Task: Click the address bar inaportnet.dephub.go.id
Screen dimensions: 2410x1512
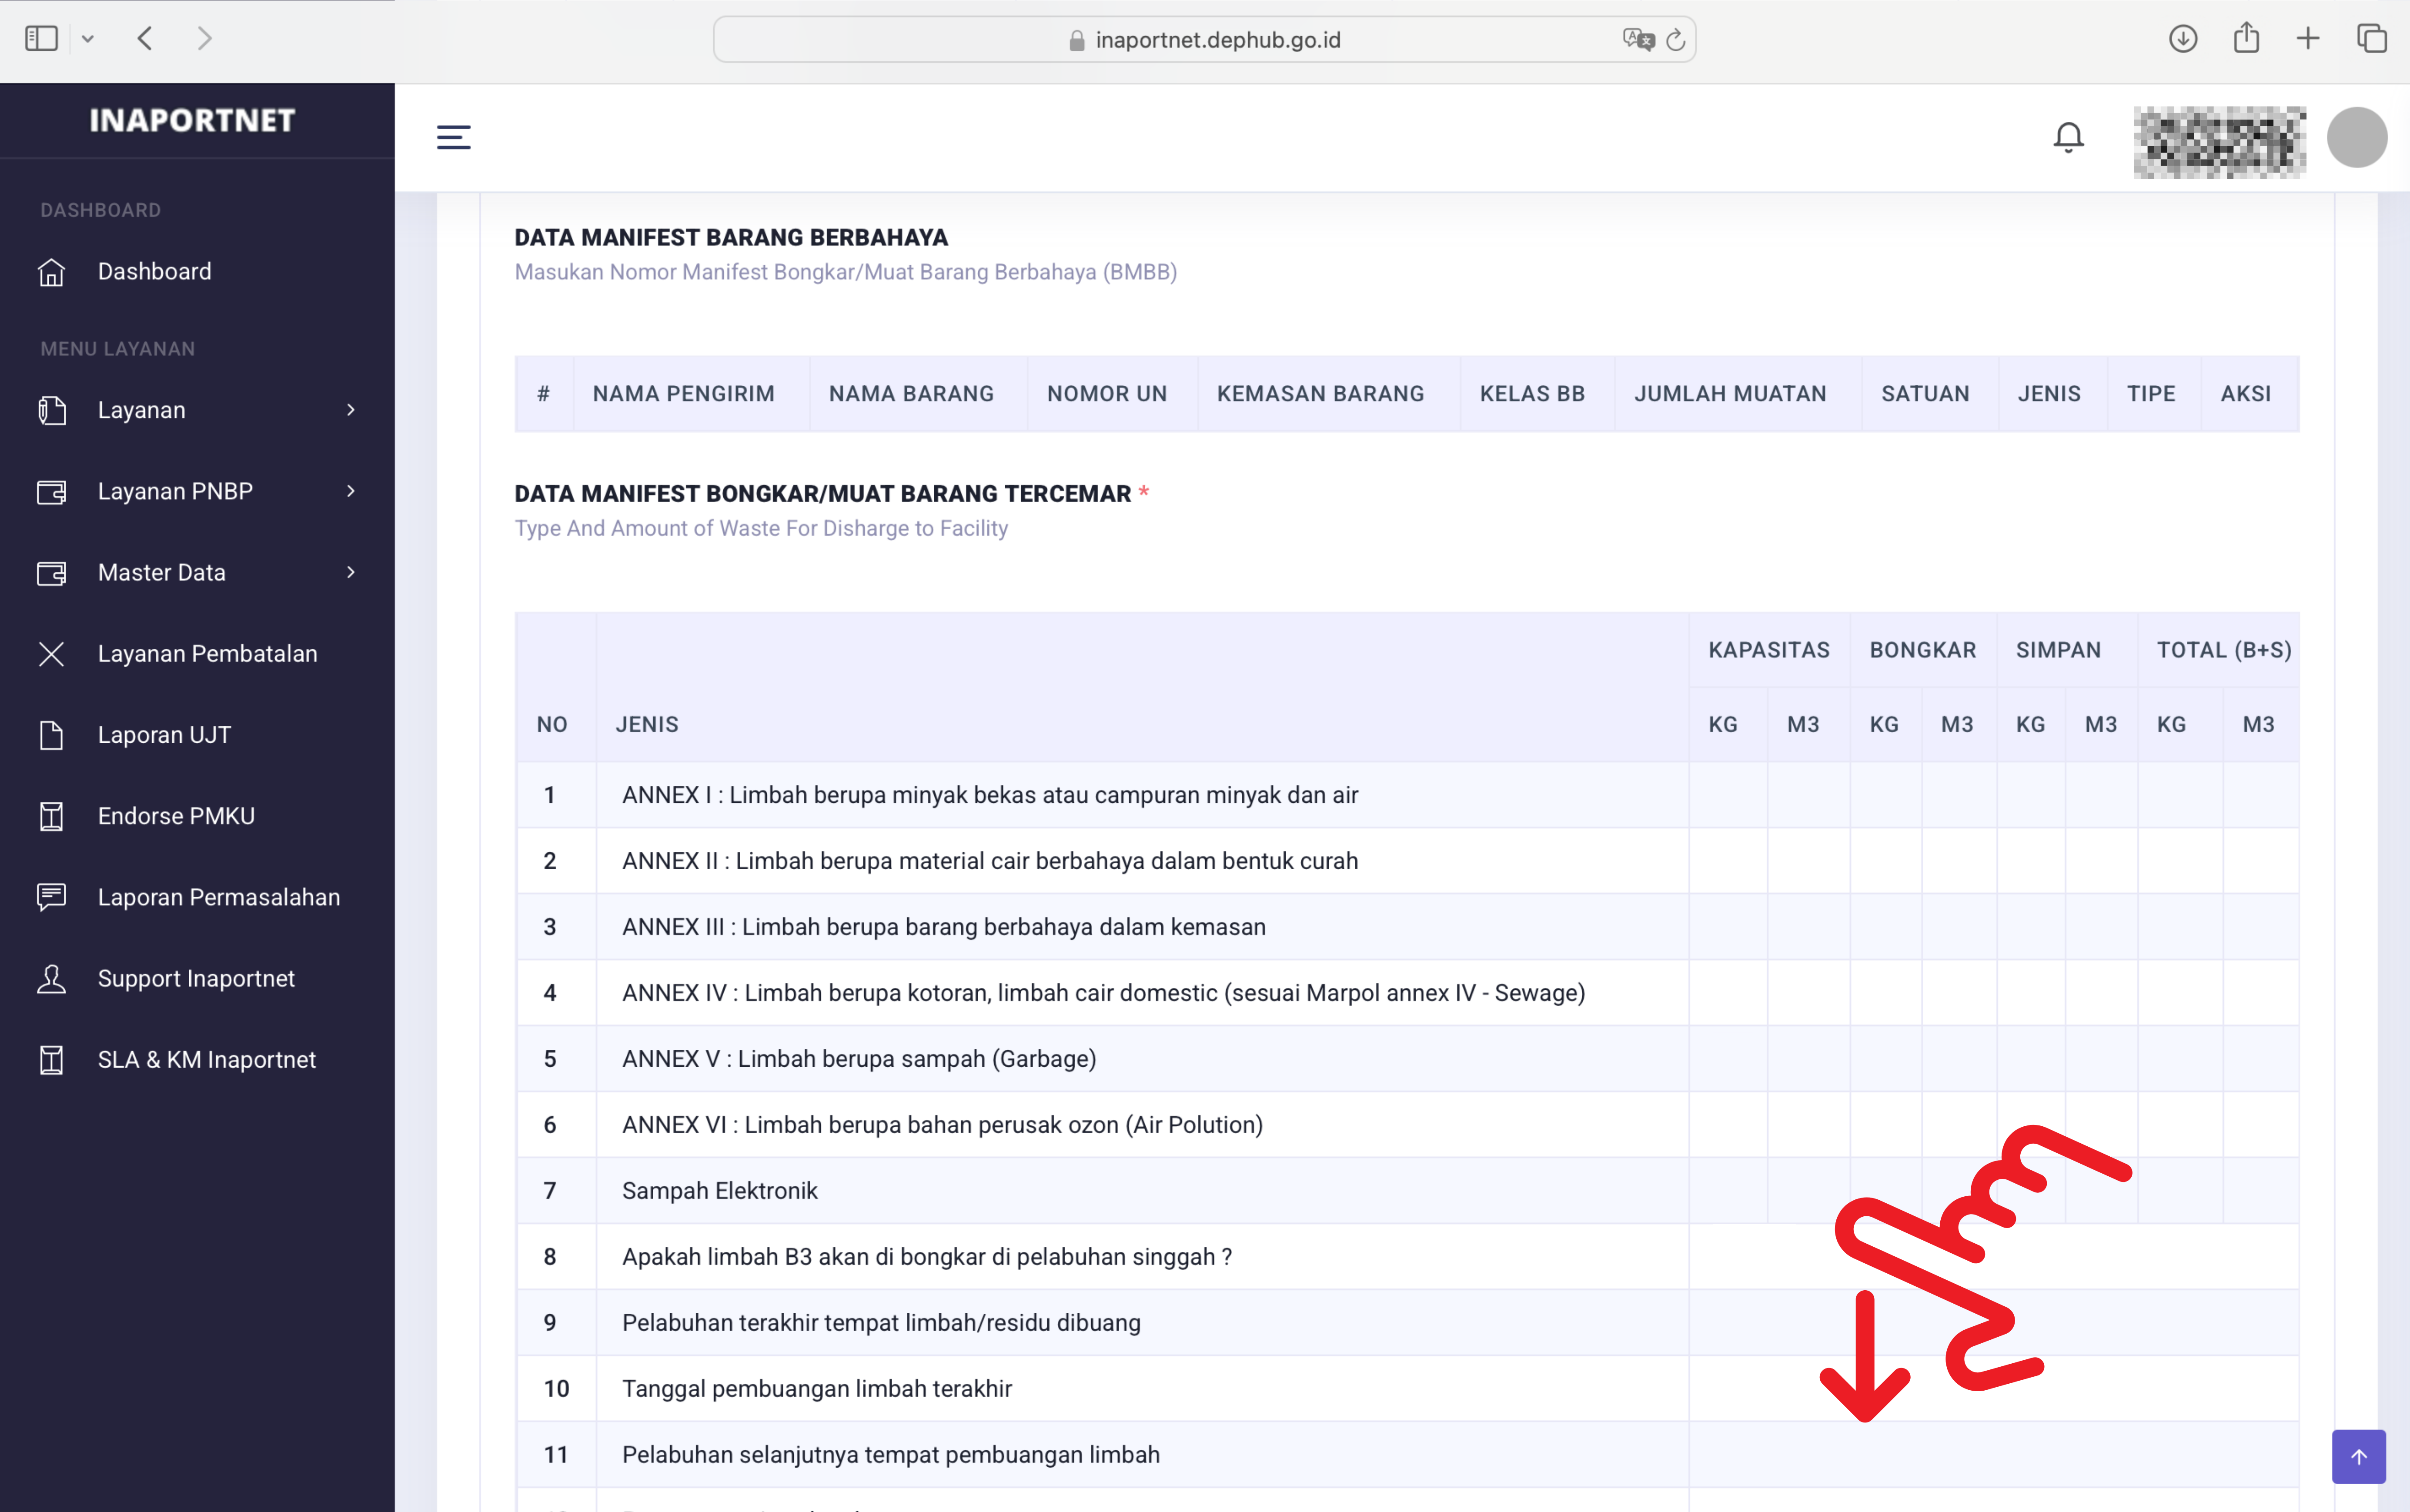Action: tap(1216, 40)
